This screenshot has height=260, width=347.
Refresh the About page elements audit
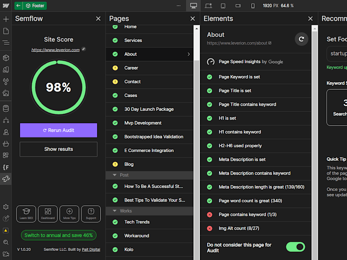pyautogui.click(x=301, y=39)
